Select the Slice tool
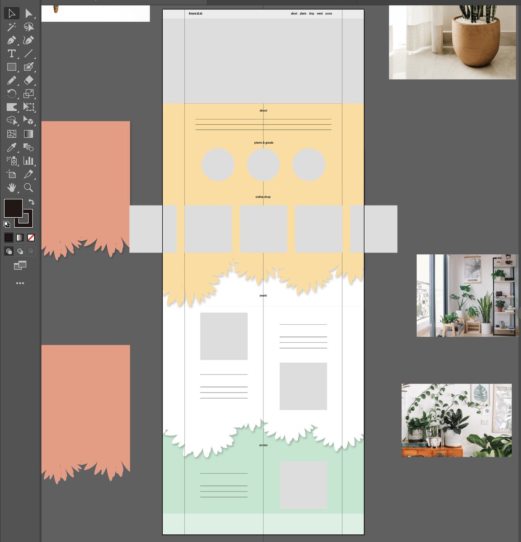 tap(28, 174)
